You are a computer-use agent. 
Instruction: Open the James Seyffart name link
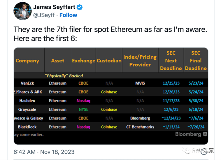54,7
